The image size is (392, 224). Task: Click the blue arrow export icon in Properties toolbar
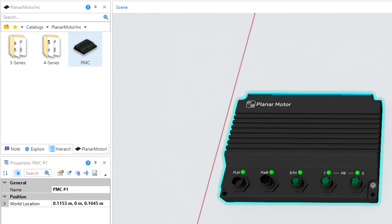pos(69,173)
